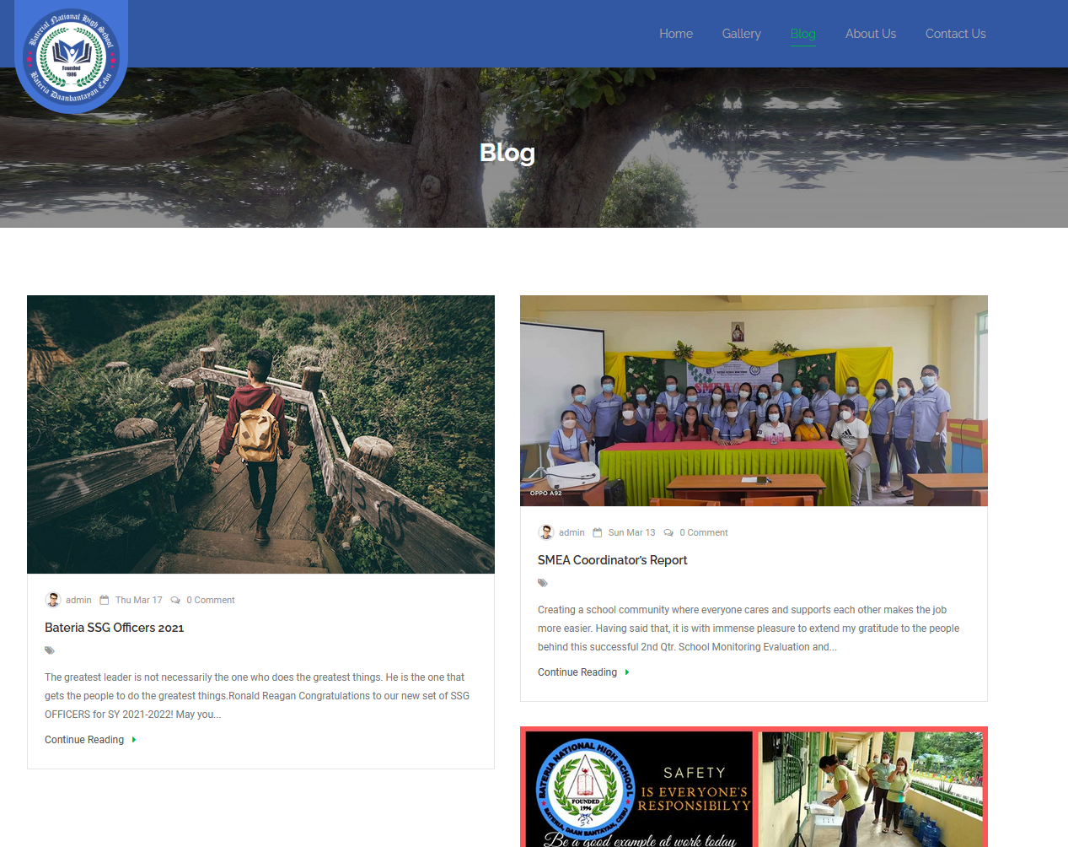The height and width of the screenshot is (847, 1068).
Task: Click comment bubble icon on SMEA report post
Action: coord(668,532)
